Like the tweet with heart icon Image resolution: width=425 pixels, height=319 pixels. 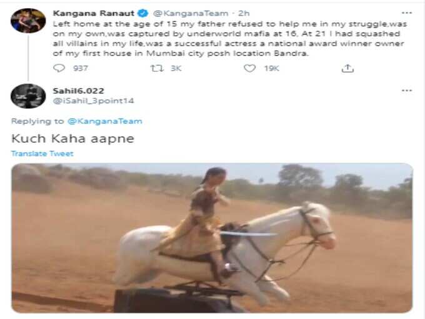point(249,68)
